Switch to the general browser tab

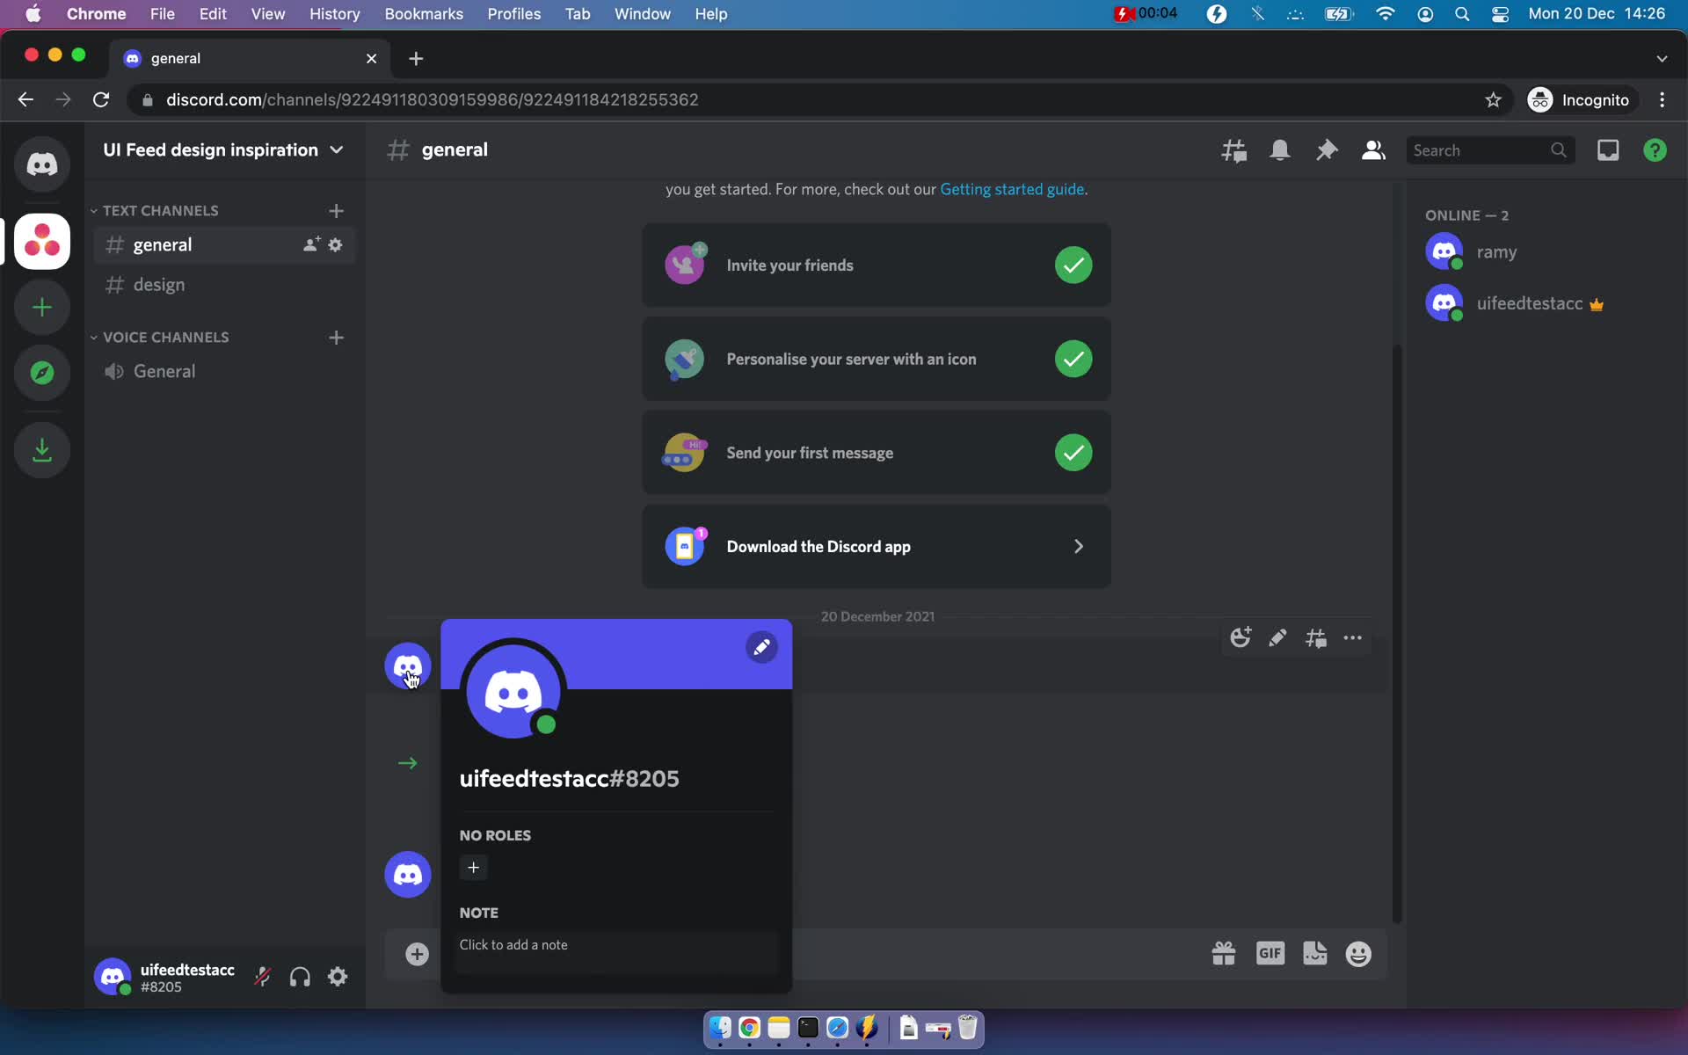point(251,58)
